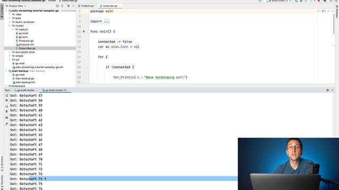Expand the simple folder

tap(10, 56)
